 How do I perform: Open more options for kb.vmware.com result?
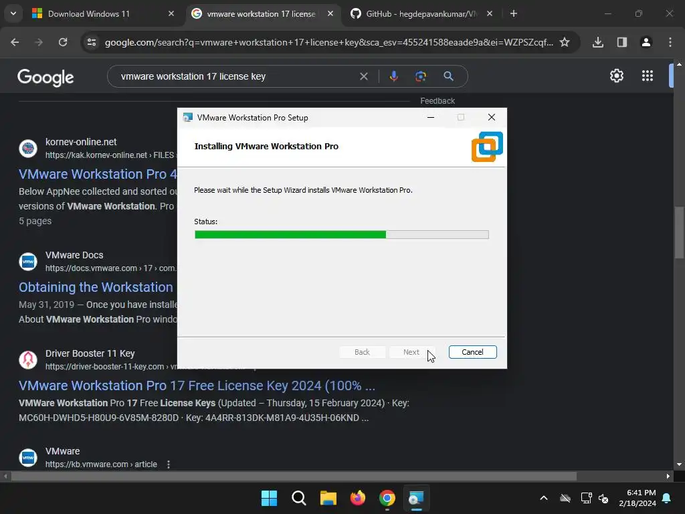pyautogui.click(x=169, y=464)
